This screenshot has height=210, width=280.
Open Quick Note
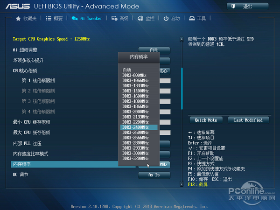click(x=206, y=120)
